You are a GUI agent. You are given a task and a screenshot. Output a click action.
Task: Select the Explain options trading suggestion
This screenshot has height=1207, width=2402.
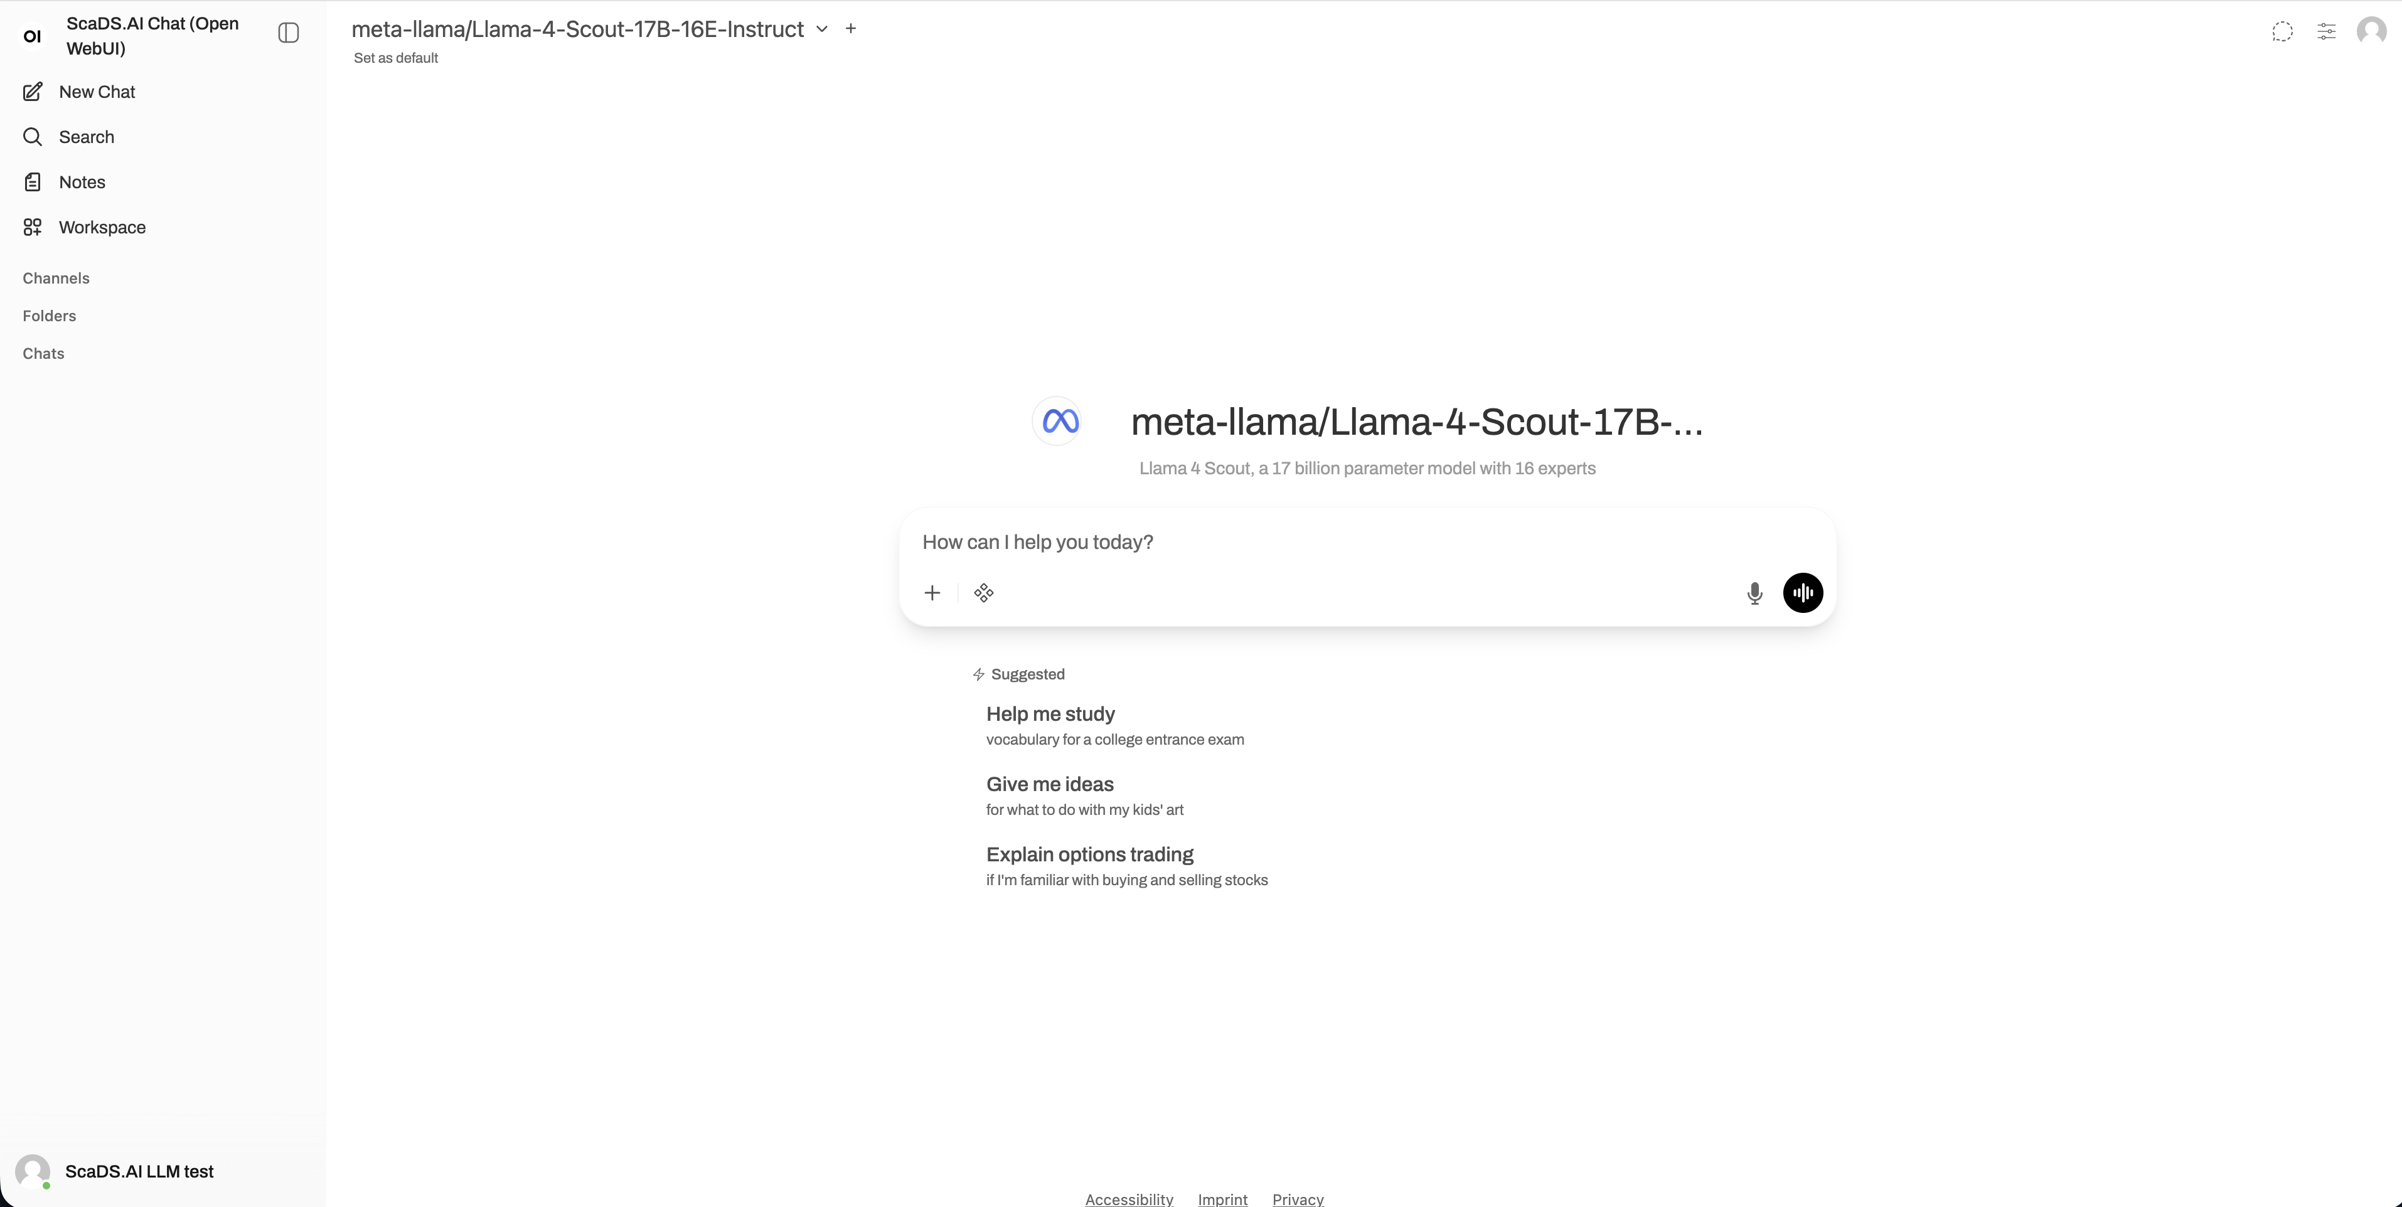pos(1089,854)
